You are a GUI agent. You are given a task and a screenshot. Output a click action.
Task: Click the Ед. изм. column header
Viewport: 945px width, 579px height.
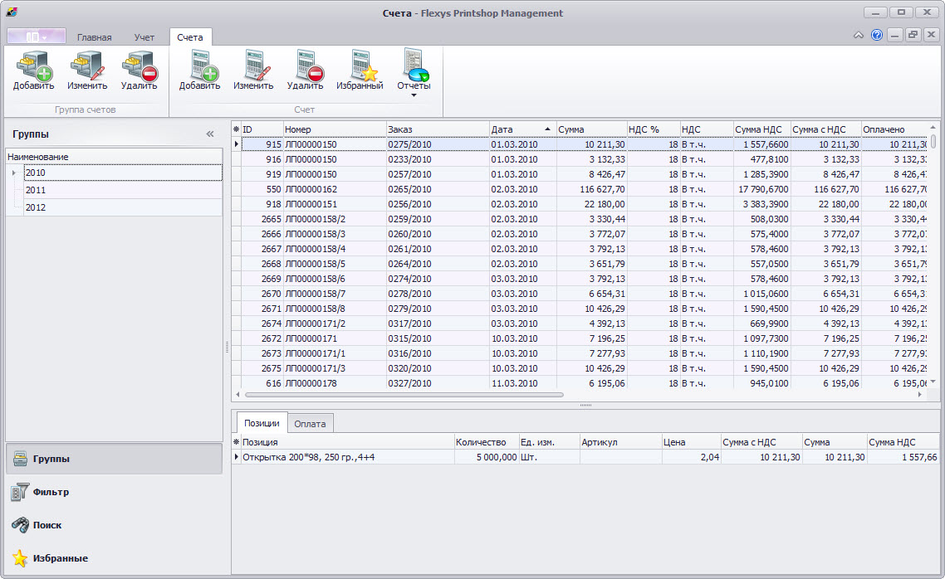(548, 442)
